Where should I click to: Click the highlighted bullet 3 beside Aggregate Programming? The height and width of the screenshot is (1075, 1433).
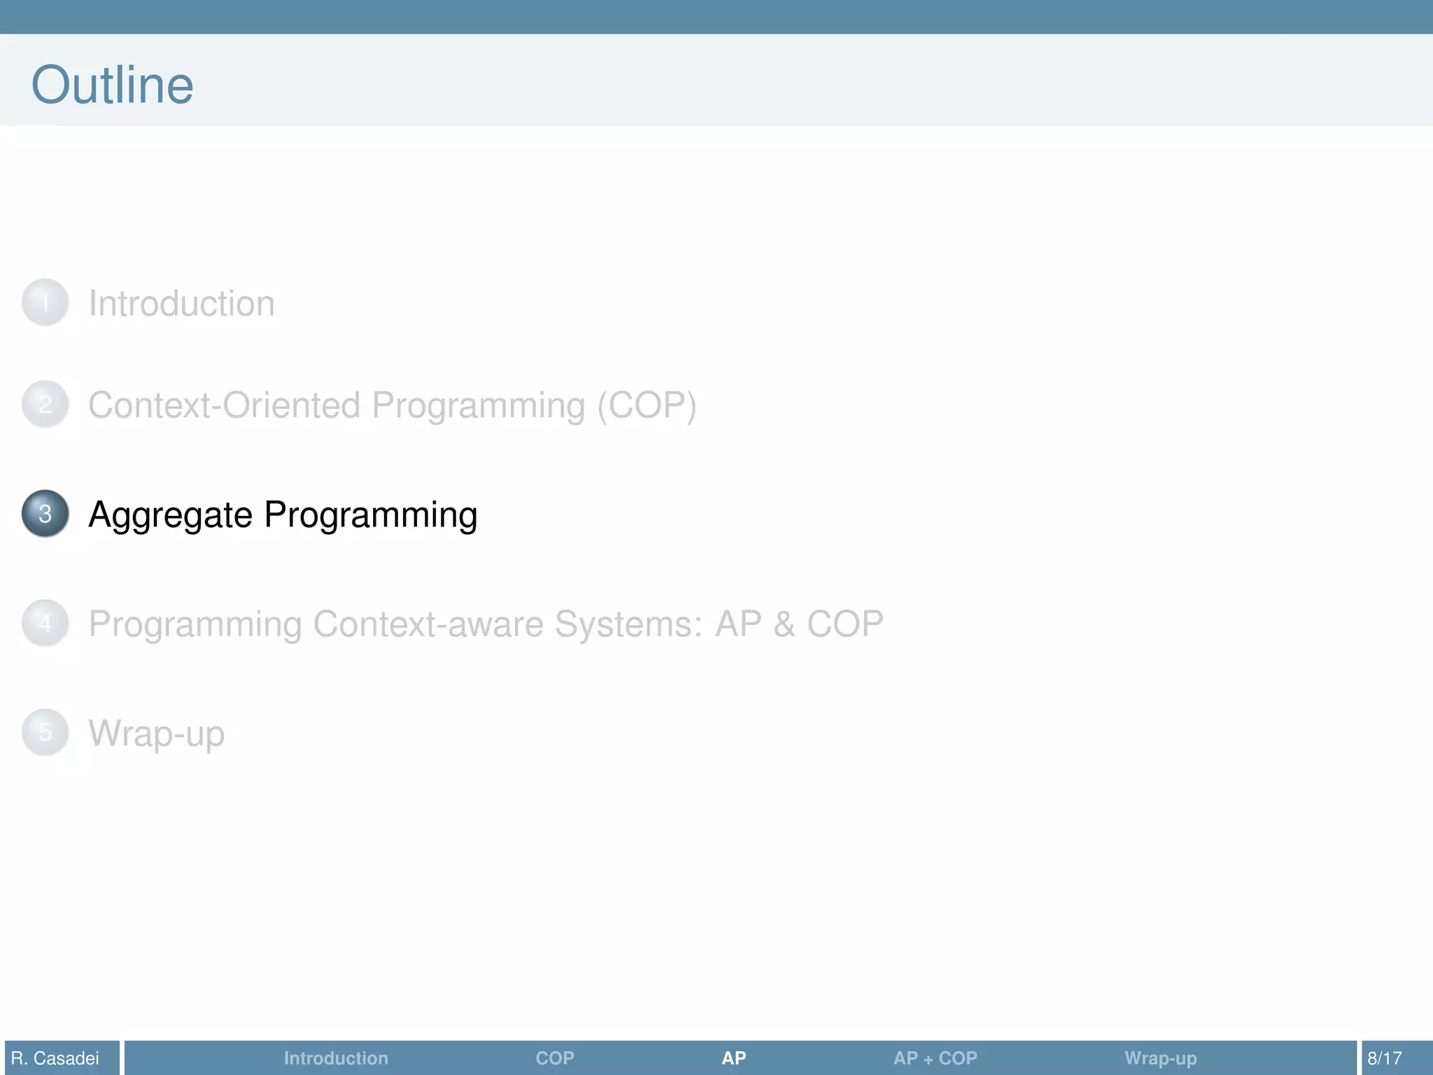point(45,513)
